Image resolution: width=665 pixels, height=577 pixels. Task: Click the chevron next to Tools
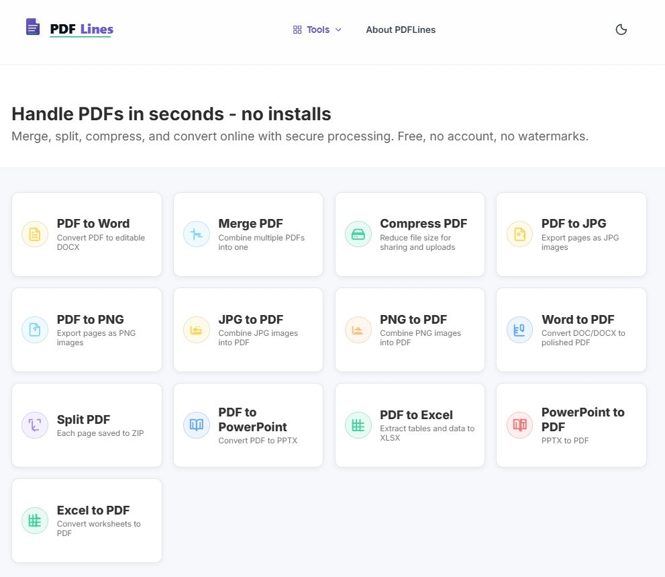[x=338, y=30]
